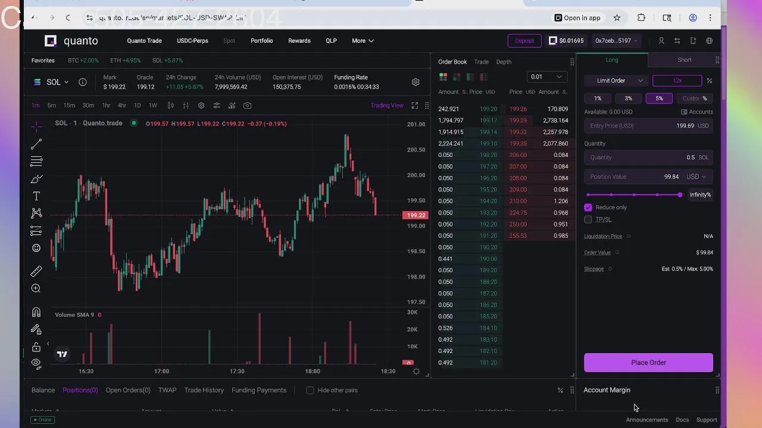Select the ruler measure tool
This screenshot has width=762, height=428.
36,271
